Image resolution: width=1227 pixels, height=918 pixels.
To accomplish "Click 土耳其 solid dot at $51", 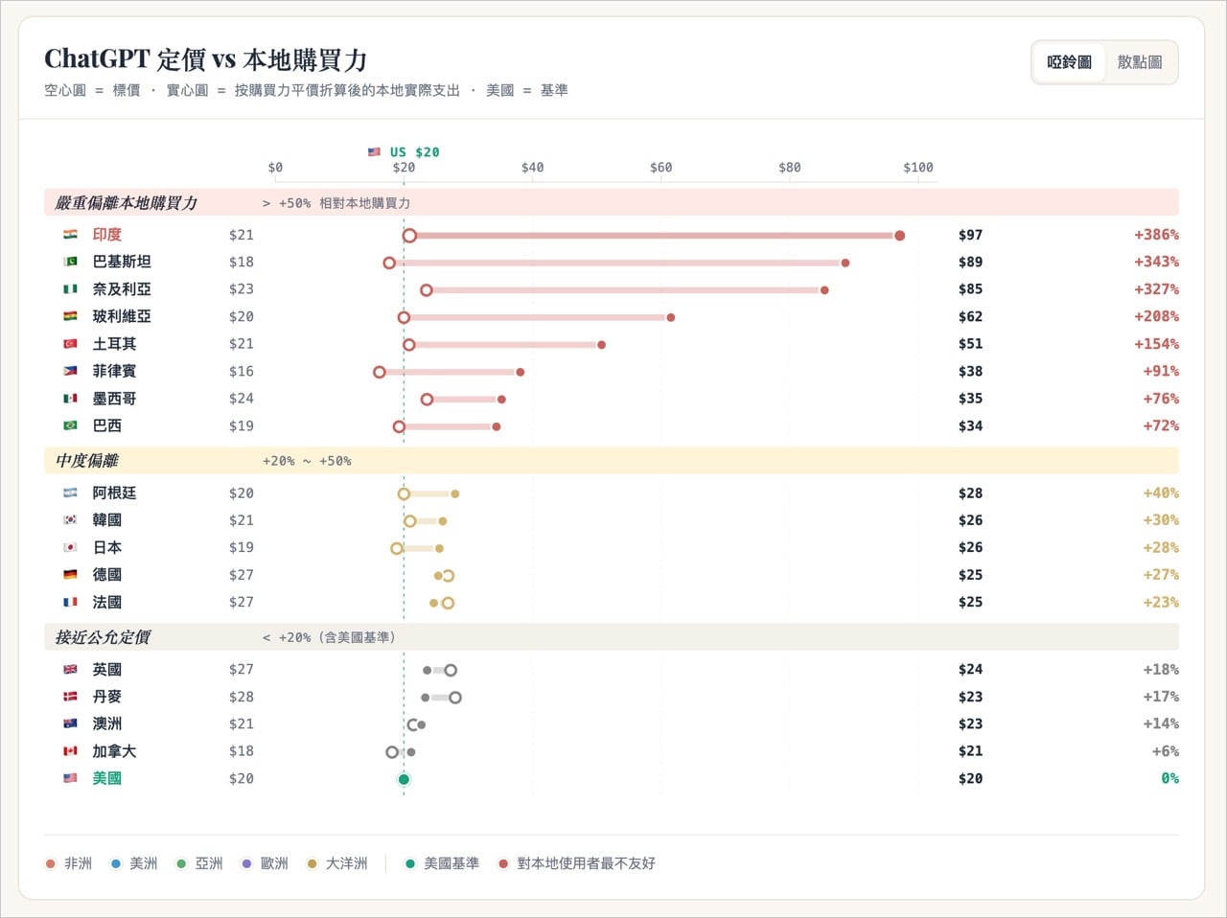I will click(x=601, y=345).
